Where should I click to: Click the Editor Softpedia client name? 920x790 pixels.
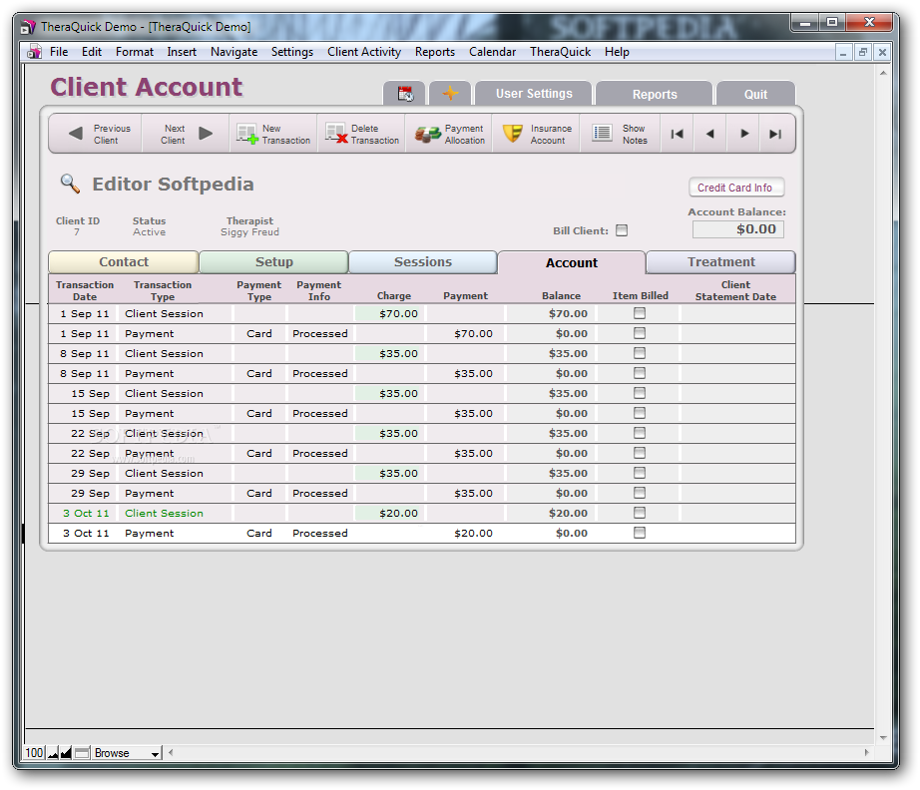pyautogui.click(x=173, y=185)
